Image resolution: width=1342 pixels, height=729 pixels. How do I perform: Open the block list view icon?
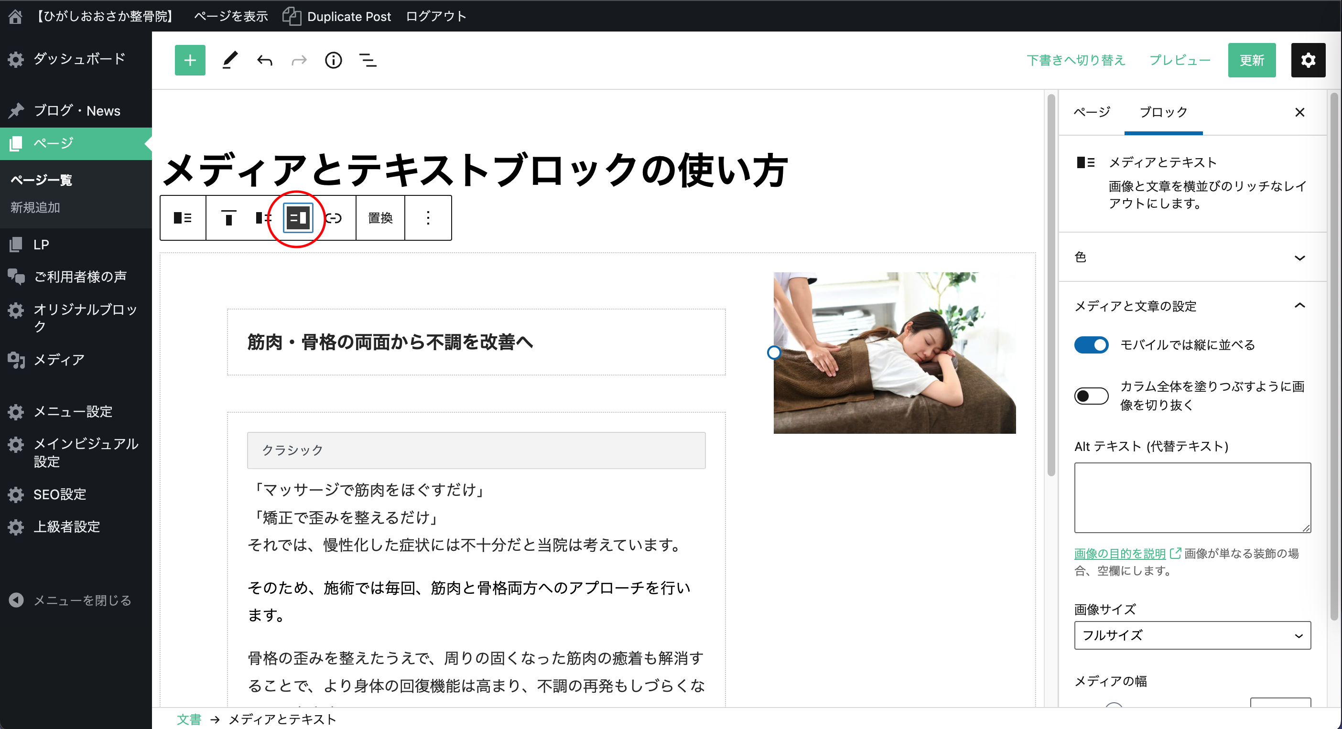(x=368, y=60)
